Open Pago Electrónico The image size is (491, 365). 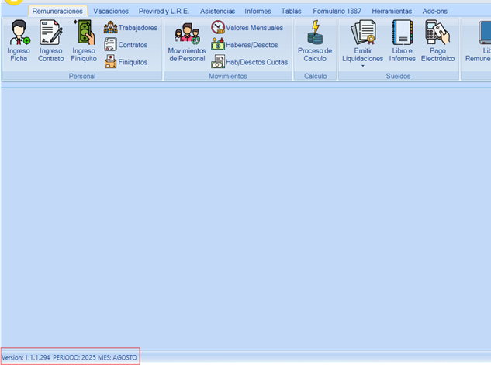tap(437, 43)
